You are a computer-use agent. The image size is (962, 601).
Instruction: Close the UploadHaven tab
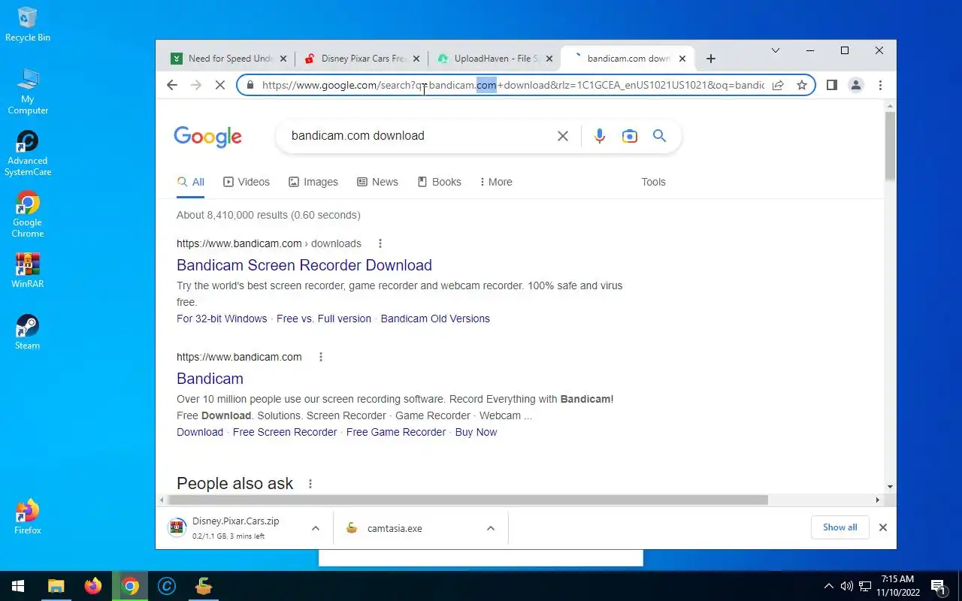click(x=549, y=59)
